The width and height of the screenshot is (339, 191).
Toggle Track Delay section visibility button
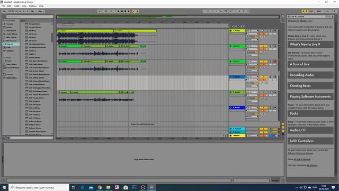point(283,134)
